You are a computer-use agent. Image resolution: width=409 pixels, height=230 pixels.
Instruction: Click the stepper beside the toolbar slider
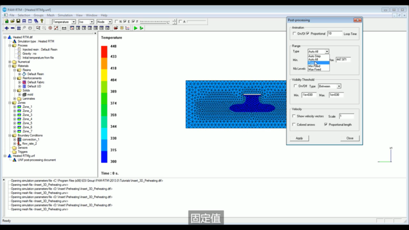point(175,22)
